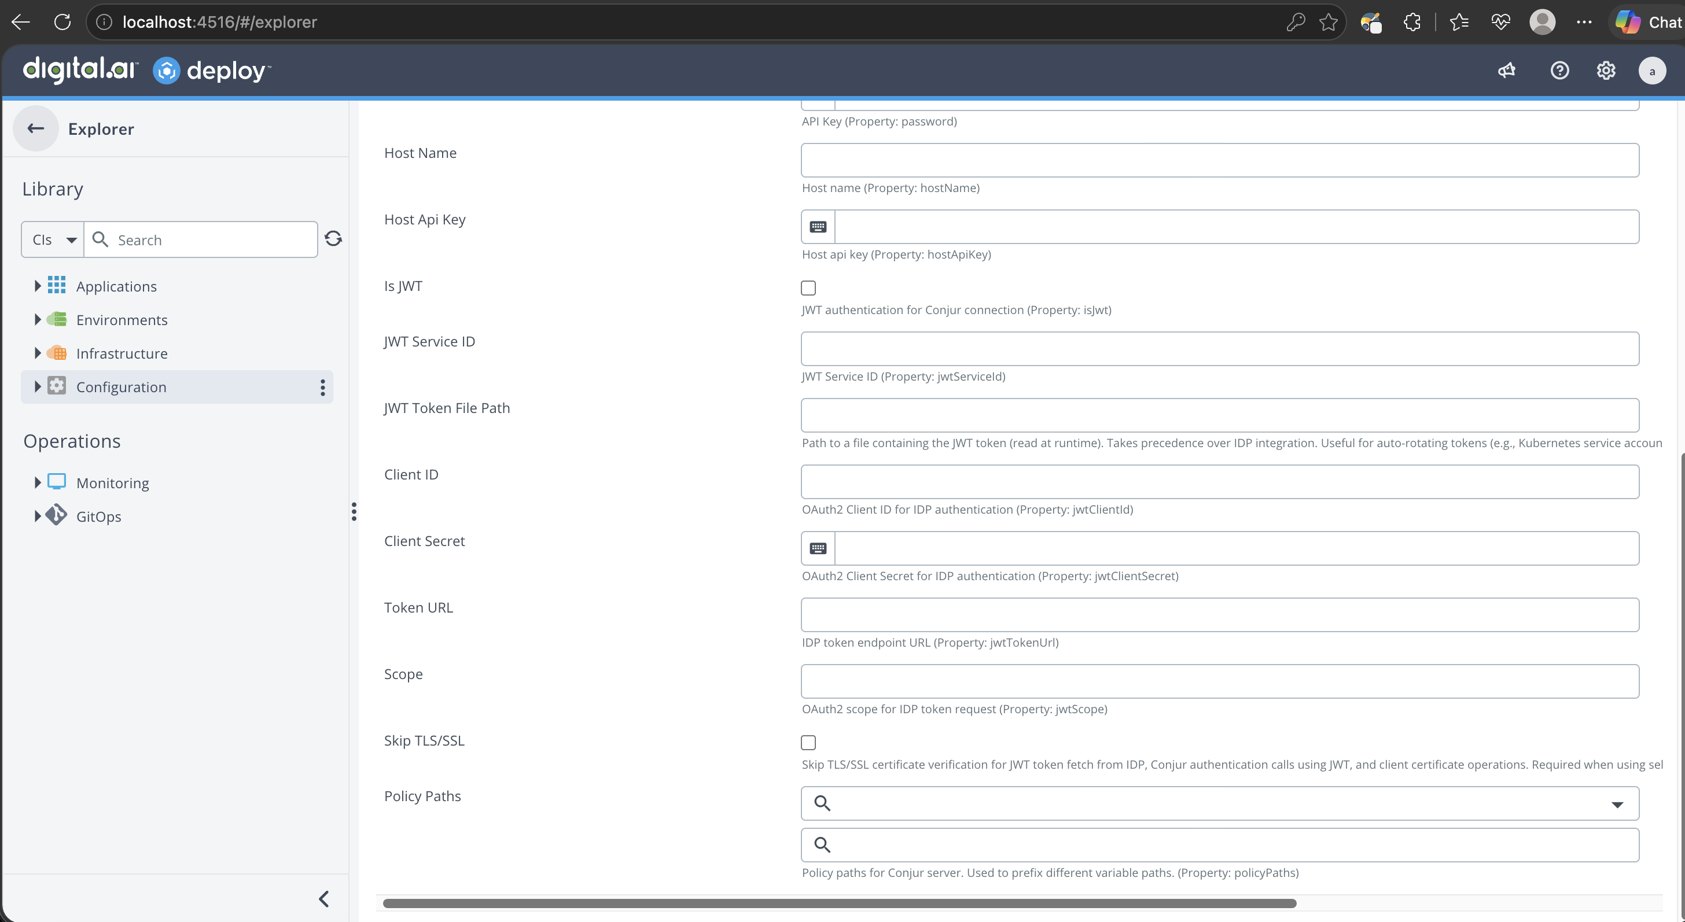Viewport: 1685px width, 922px height.
Task: Open the help question mark icon
Action: [x=1559, y=71]
